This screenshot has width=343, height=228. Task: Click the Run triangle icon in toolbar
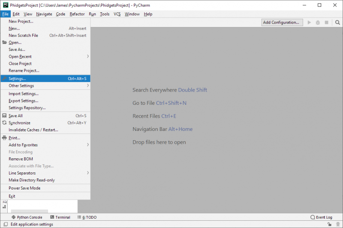309,23
